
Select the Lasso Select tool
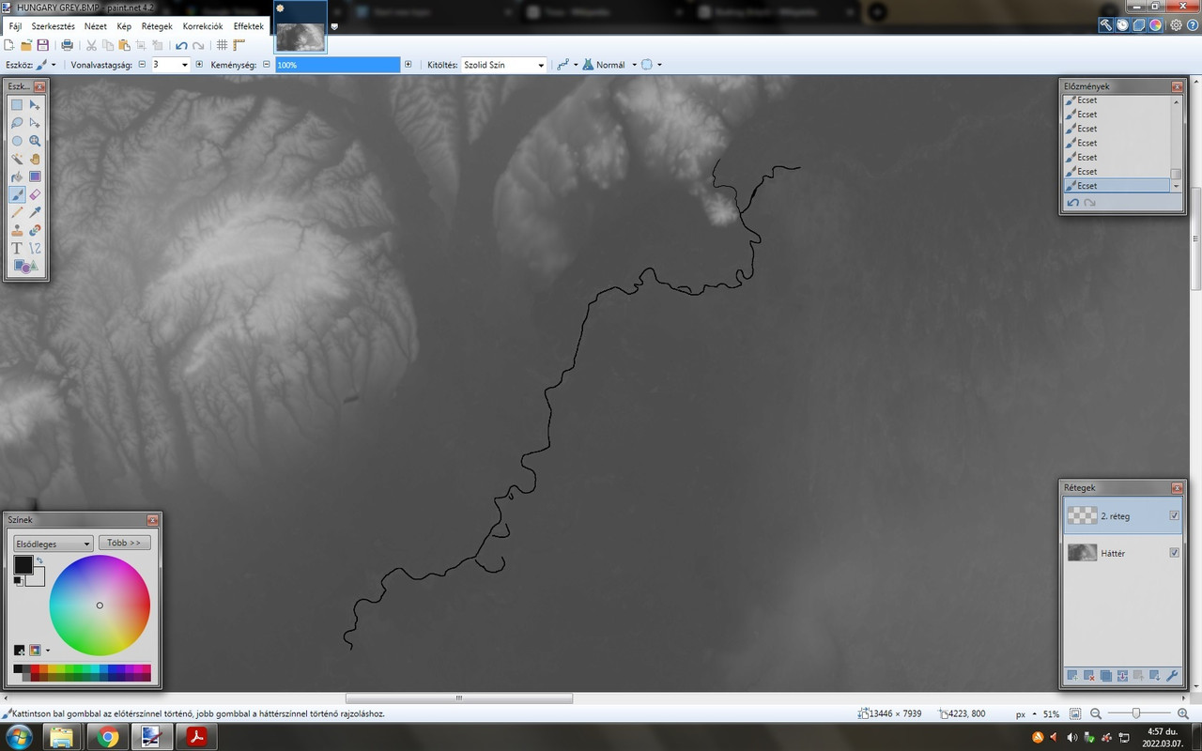(x=17, y=123)
